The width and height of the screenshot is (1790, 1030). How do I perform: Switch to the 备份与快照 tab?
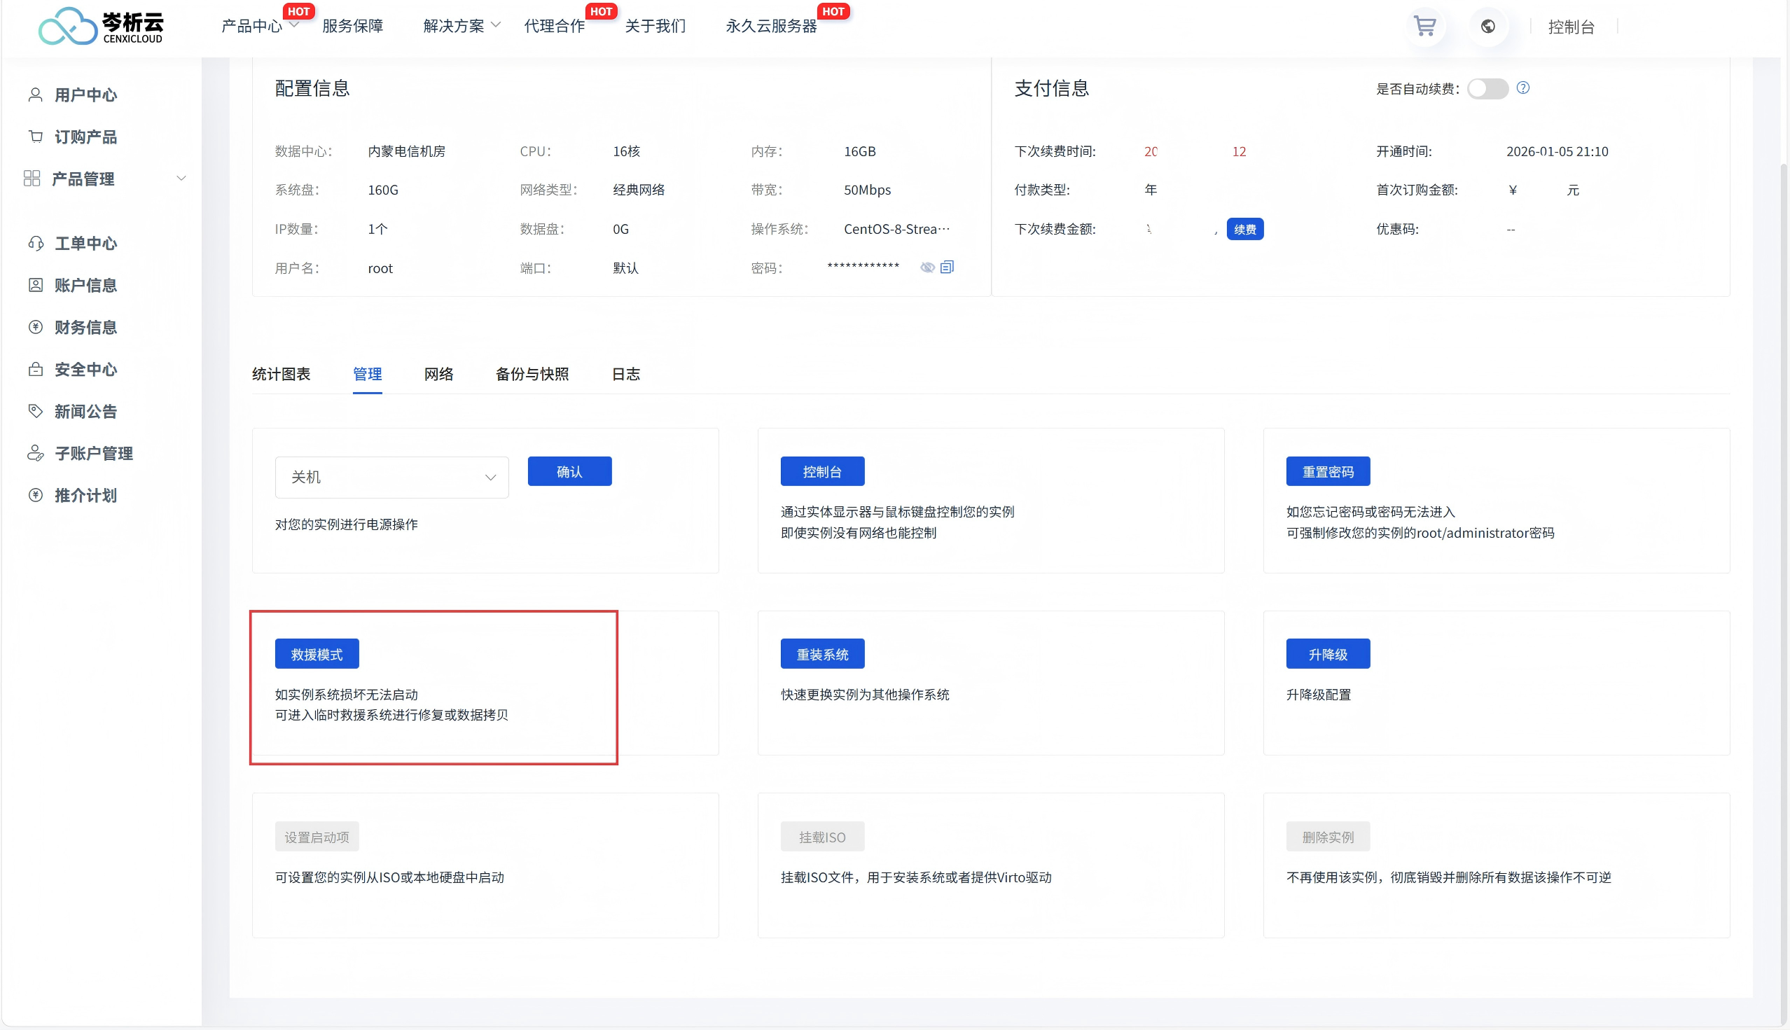click(x=532, y=374)
